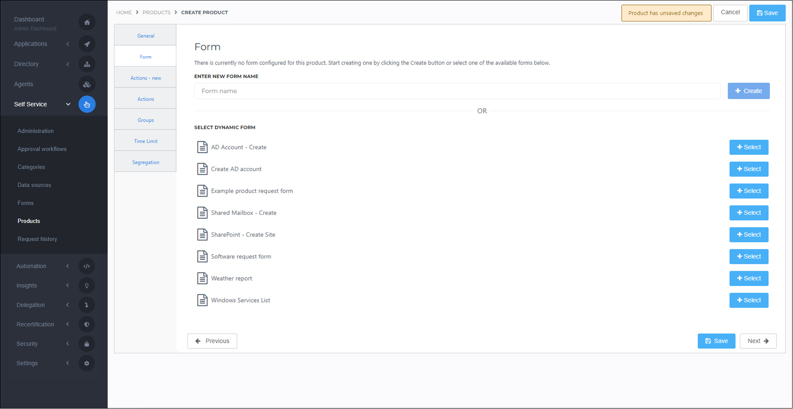Click the Self Service hand icon
The width and height of the screenshot is (793, 409).
87,104
